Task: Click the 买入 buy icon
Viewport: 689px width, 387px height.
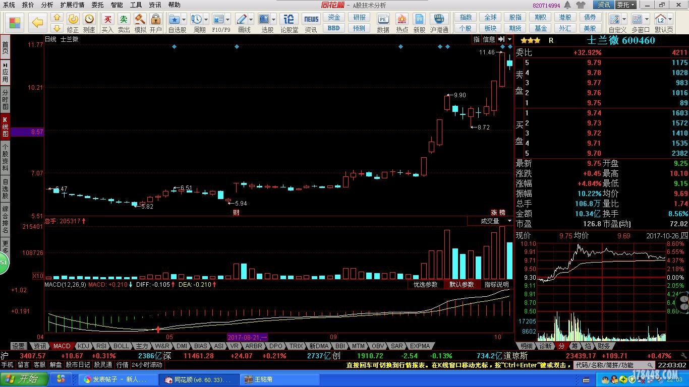Action: point(107,23)
